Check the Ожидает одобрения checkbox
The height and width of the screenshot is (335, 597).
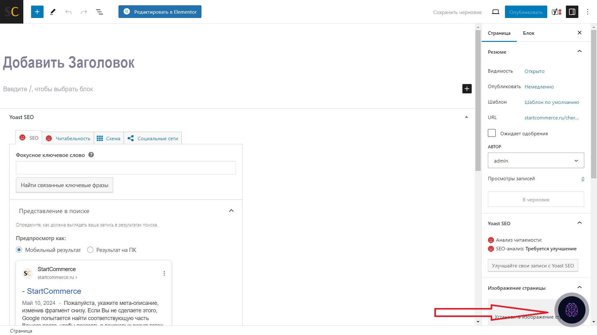pos(492,133)
